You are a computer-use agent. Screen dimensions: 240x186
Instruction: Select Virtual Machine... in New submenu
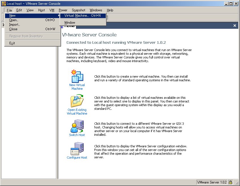[x=83, y=16]
